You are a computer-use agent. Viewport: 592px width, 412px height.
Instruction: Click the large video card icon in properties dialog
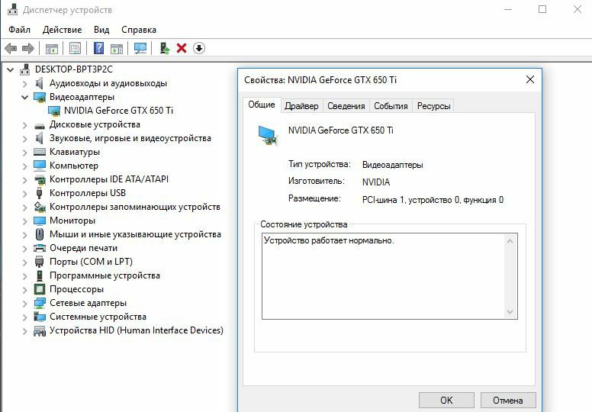[268, 135]
